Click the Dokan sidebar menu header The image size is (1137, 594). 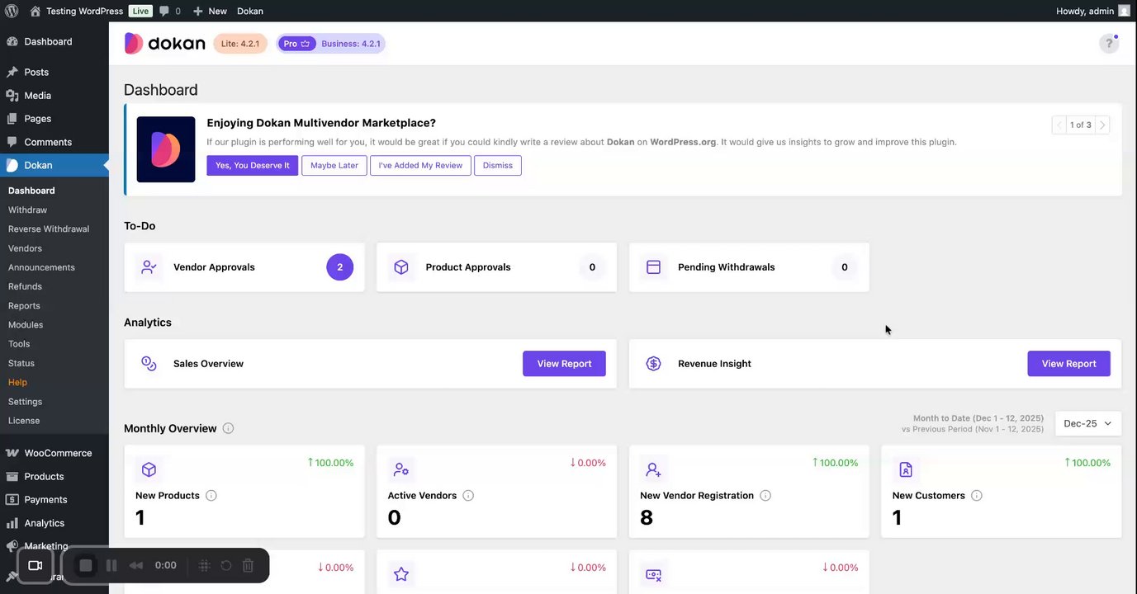(x=54, y=165)
